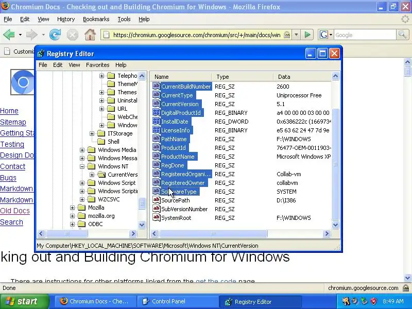Open Google search engine selector
Viewport: 412px width, 309px height.
click(326, 35)
